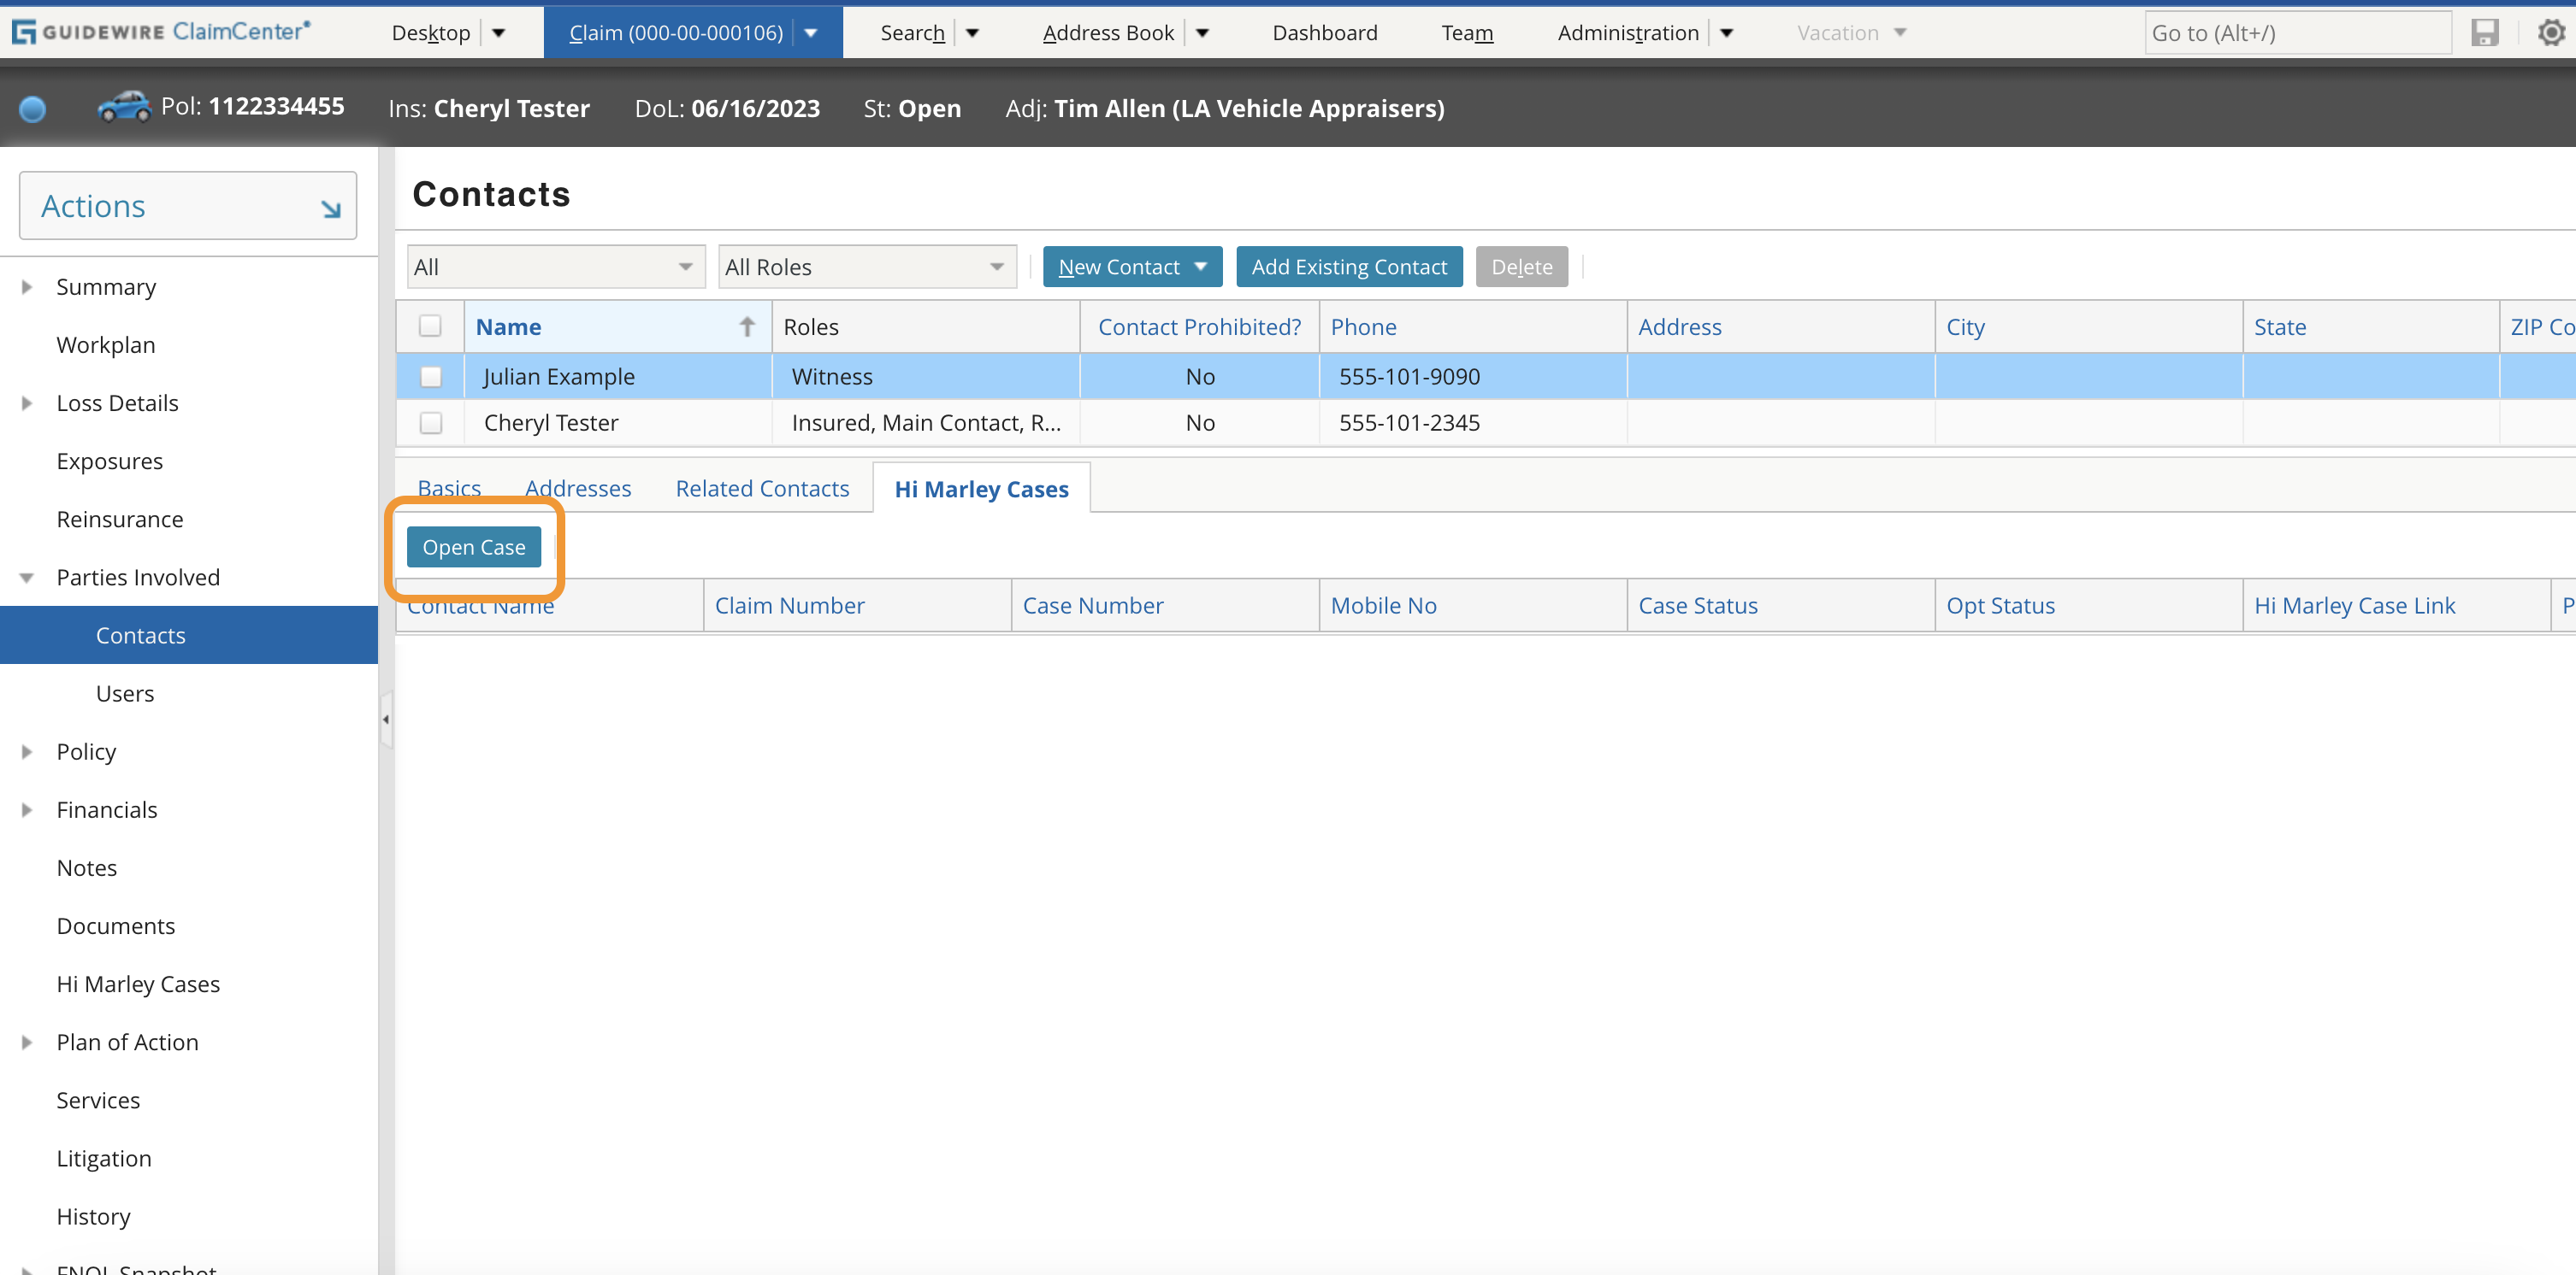Expand the Actions panel arrow icon
The image size is (2576, 1275).
(x=330, y=210)
